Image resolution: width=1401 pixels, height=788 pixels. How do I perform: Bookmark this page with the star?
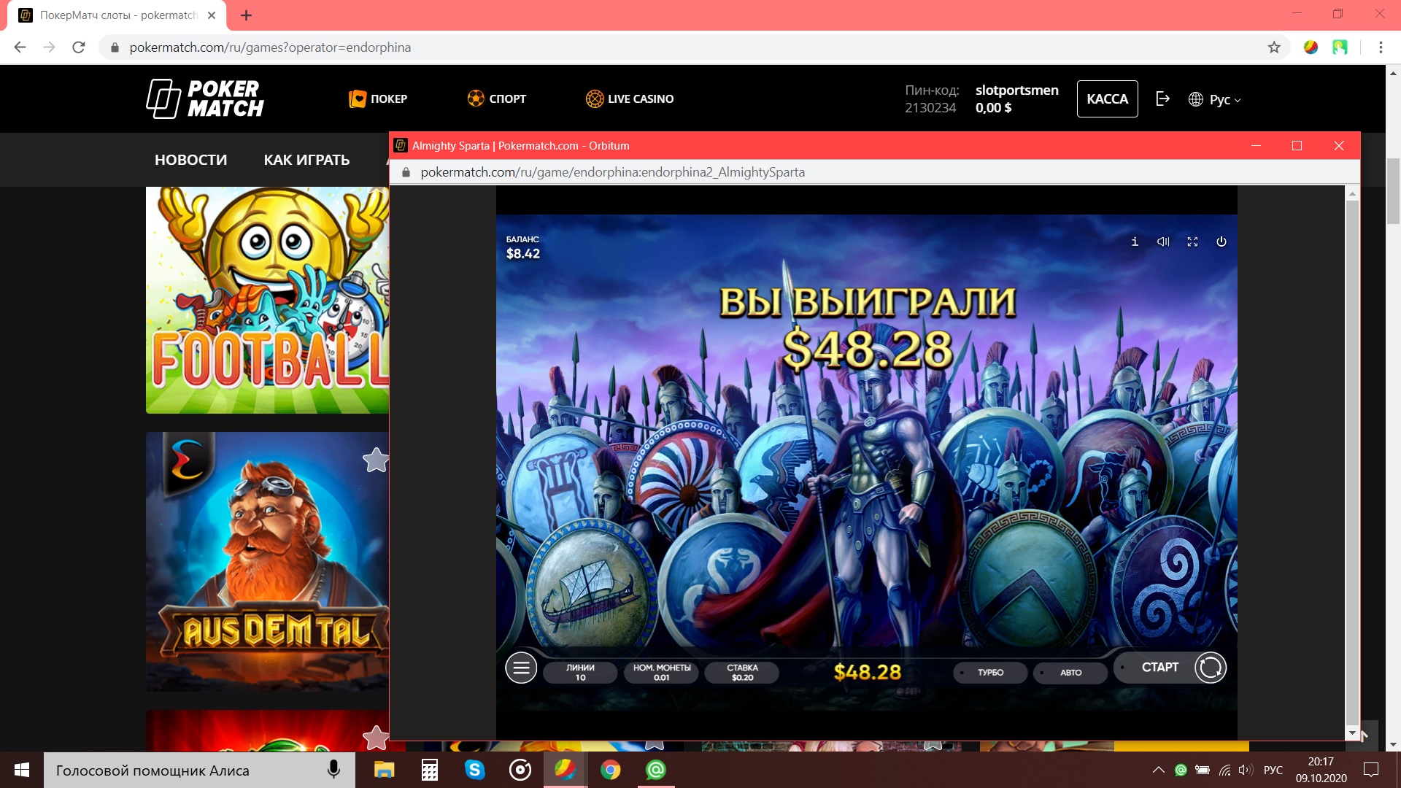coord(1274,47)
